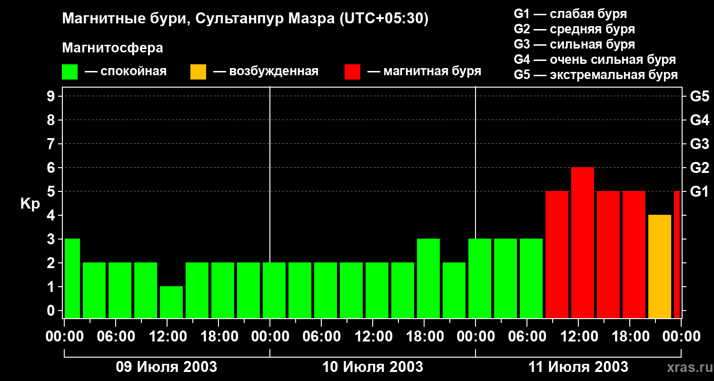Click the G4 tick label on the right axis
This screenshot has width=714, height=381.
coord(699,120)
